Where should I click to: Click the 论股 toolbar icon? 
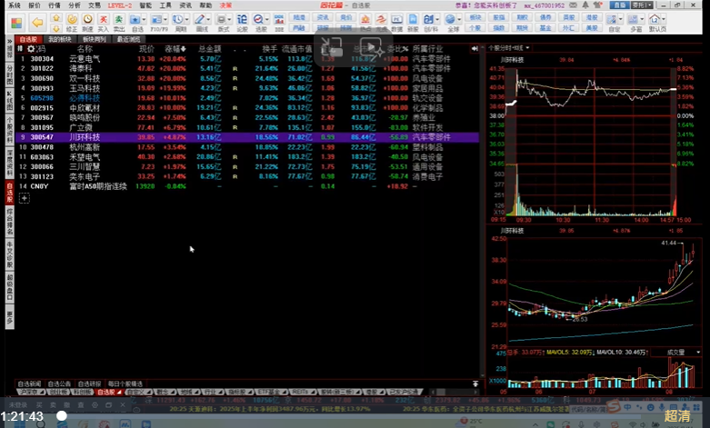[242, 20]
